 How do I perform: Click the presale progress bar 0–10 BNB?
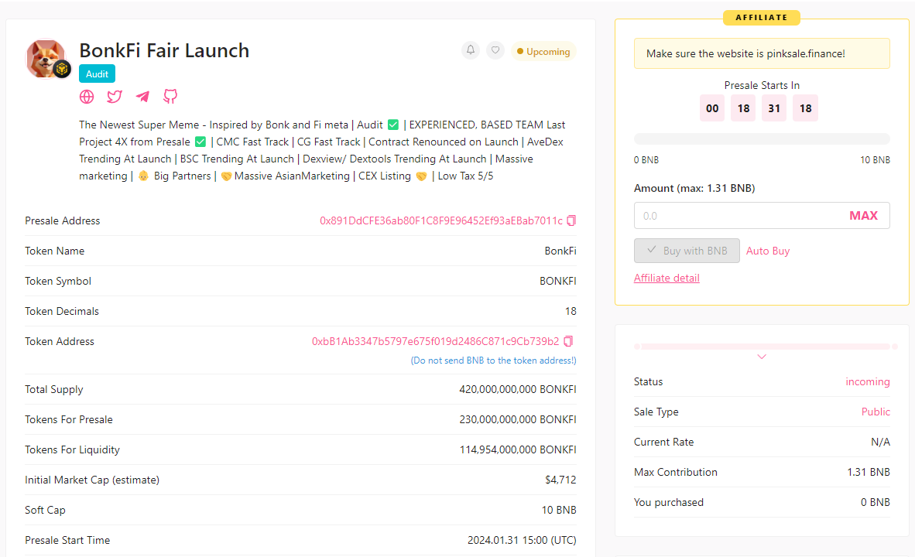(x=762, y=138)
